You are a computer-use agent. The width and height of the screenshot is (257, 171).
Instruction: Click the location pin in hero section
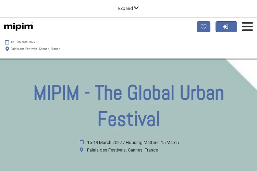pos(82,149)
